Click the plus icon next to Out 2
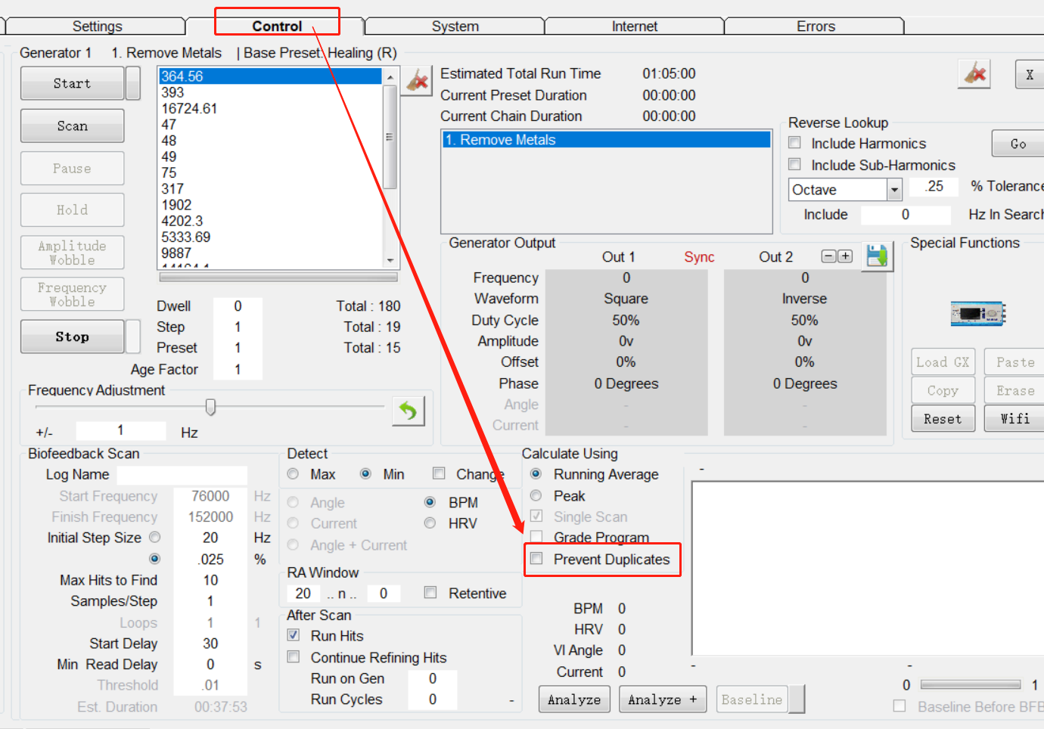The height and width of the screenshot is (729, 1044). click(x=845, y=256)
